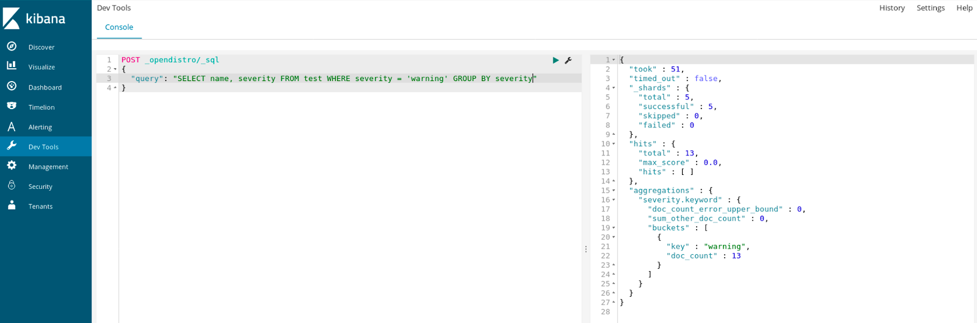Click the Dev Tools page title
The width and height of the screenshot is (977, 323).
tap(114, 8)
